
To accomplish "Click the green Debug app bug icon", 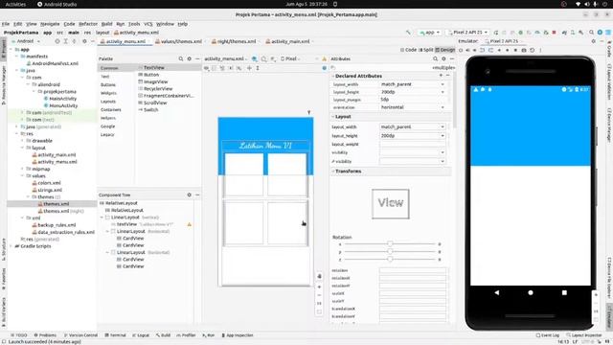I will point(520,33).
